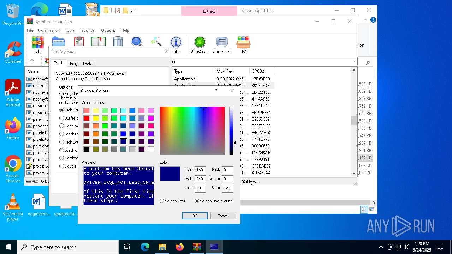
Task: Switch to the Leak tab
Action: point(87,64)
